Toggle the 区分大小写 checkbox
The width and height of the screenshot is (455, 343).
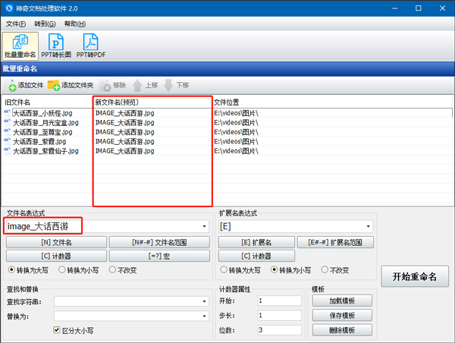pyautogui.click(x=57, y=330)
